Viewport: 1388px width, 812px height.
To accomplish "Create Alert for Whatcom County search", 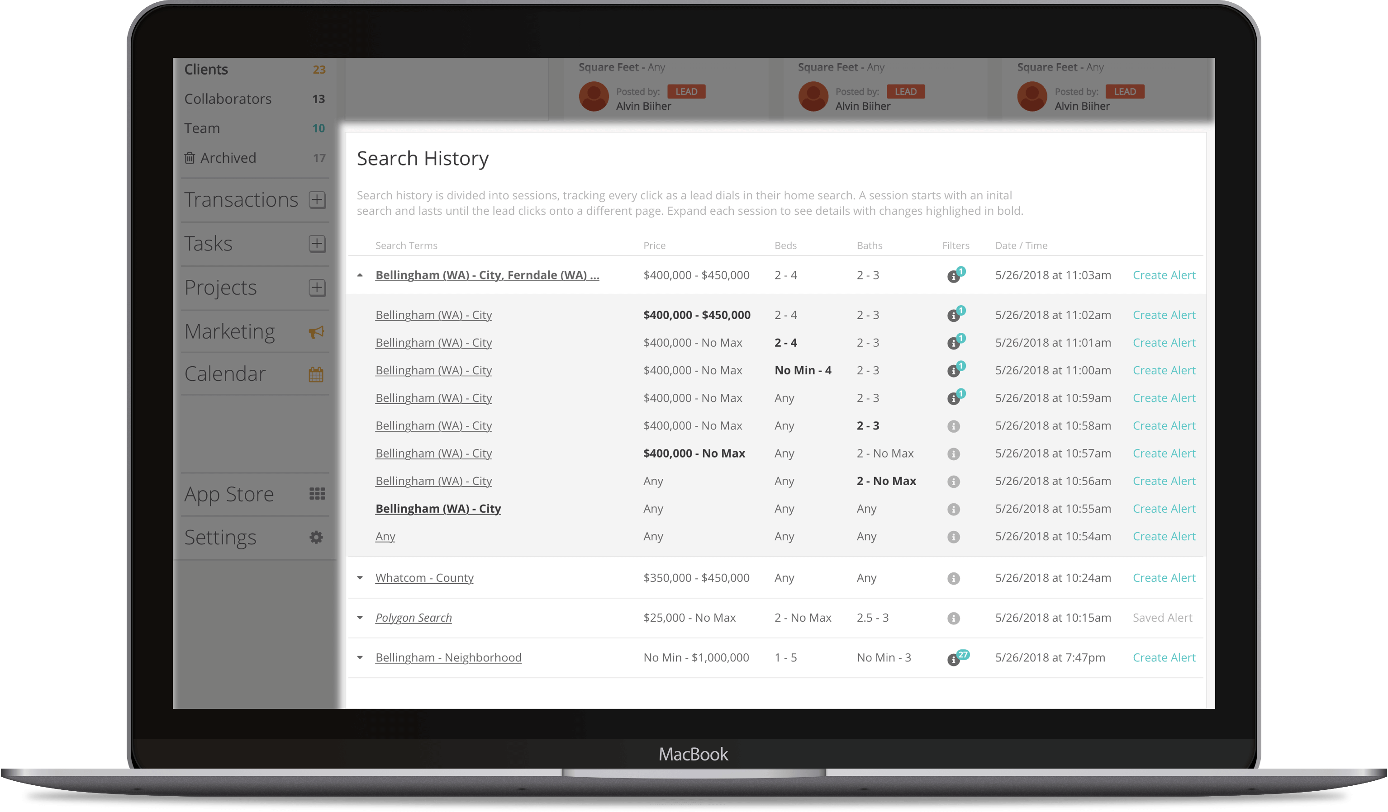I will [x=1164, y=578].
